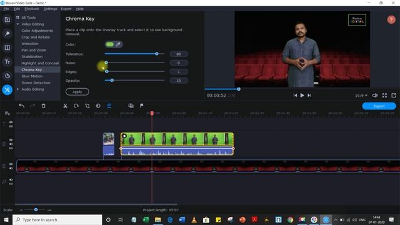Open the Help menu

[x=79, y=9]
